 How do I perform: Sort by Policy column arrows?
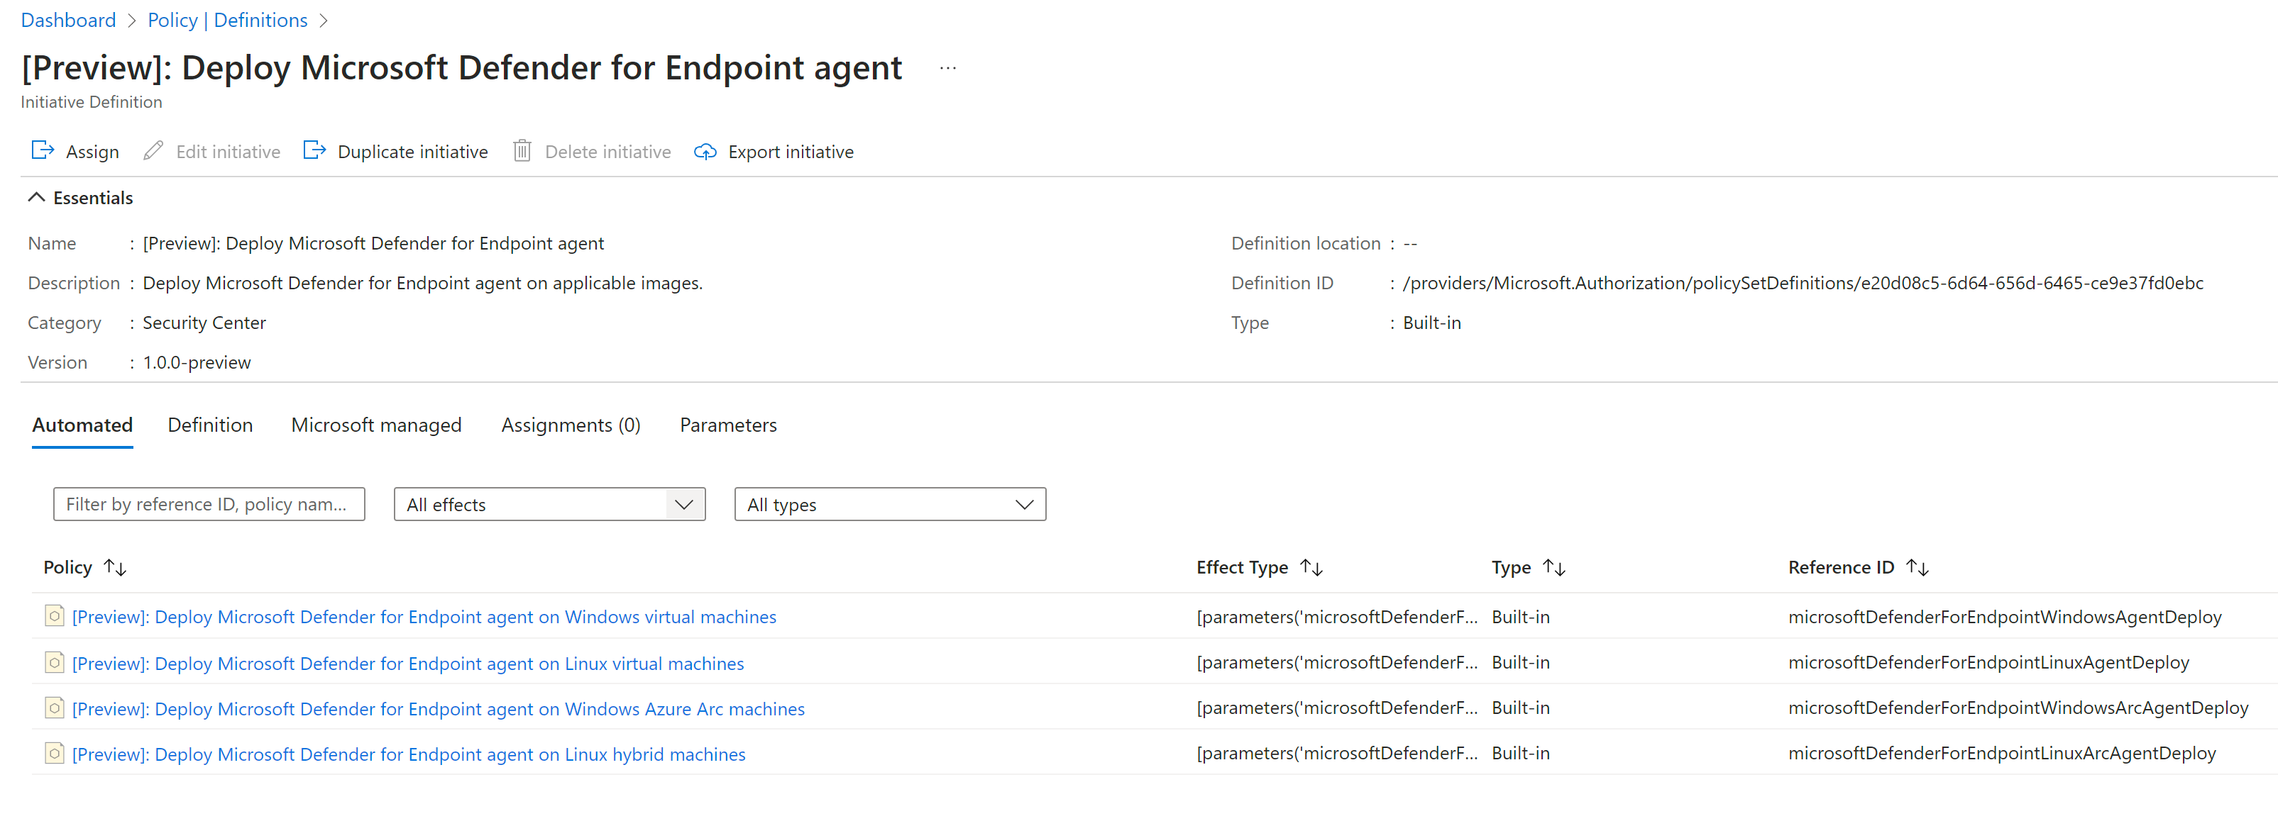115,567
